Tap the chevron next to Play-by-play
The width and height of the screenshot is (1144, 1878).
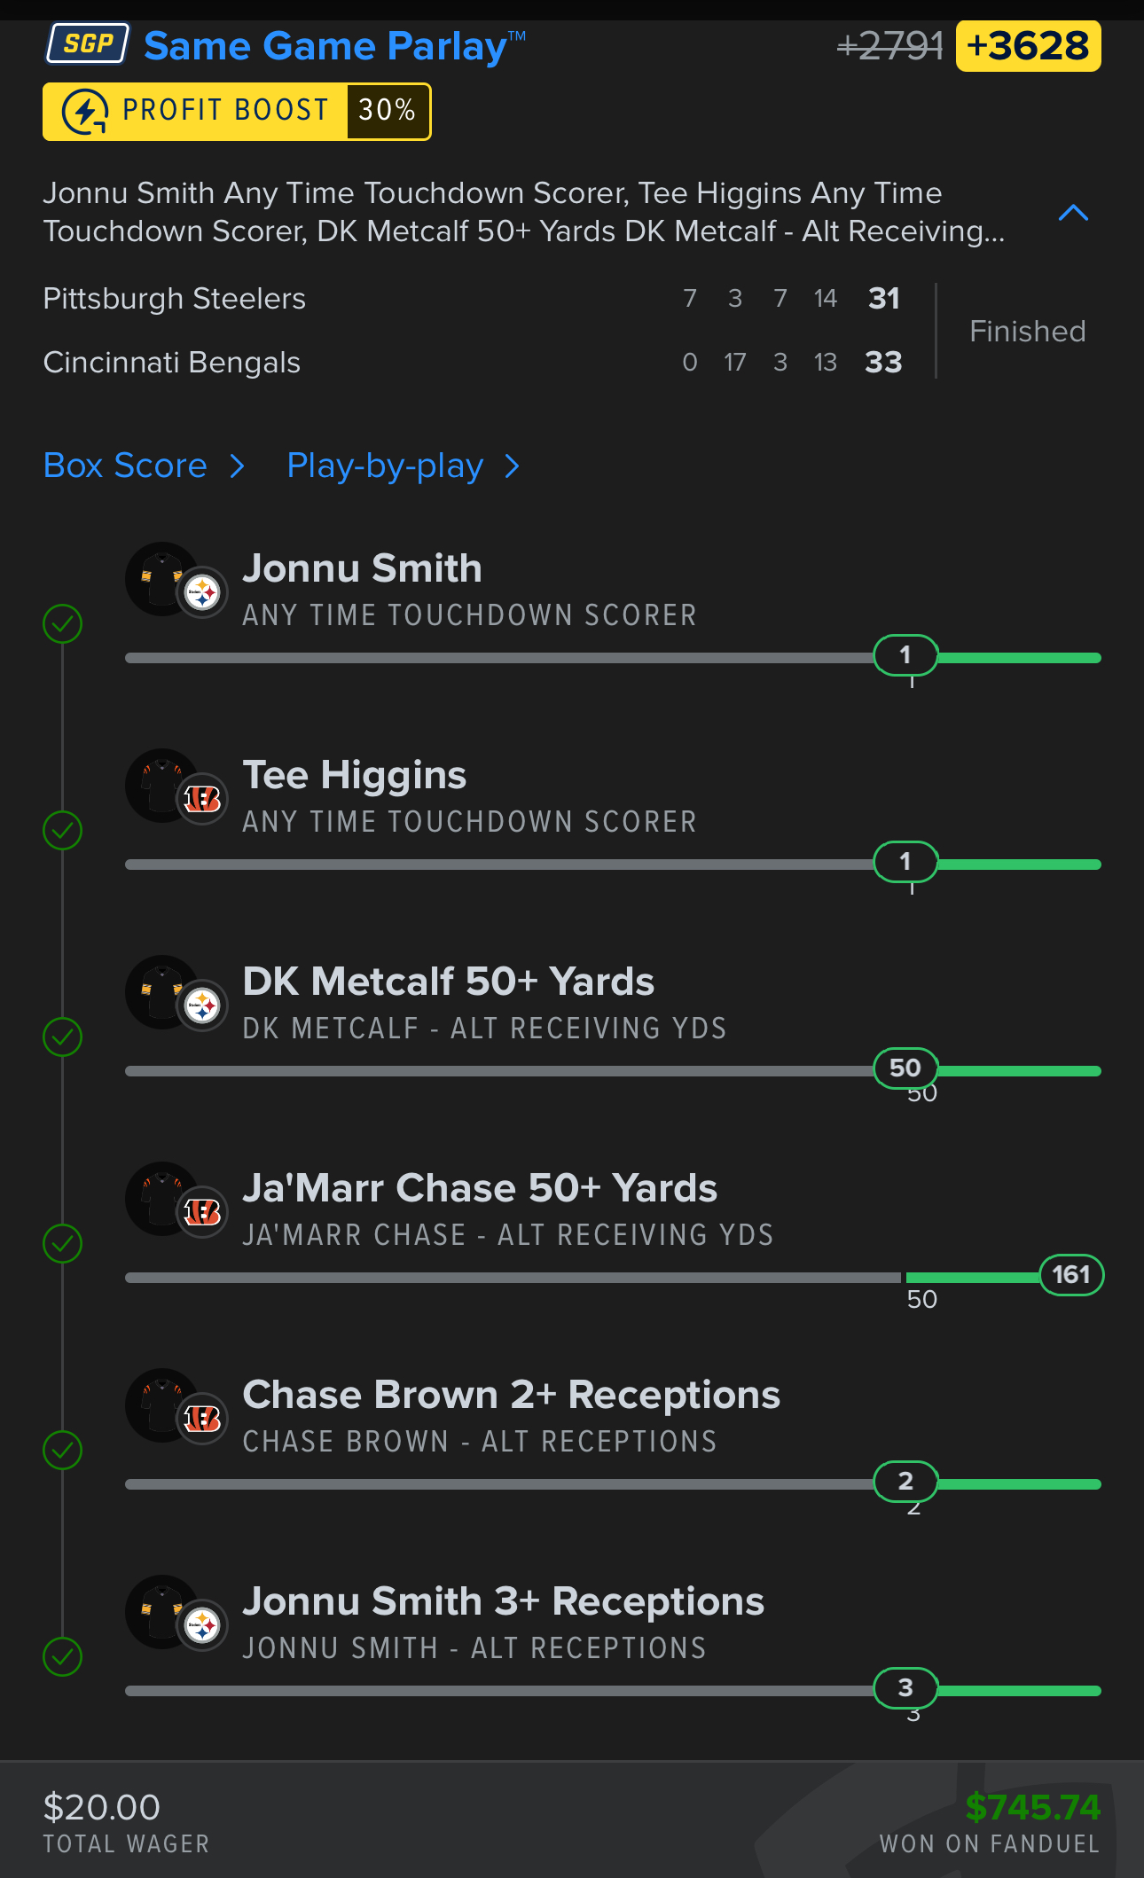coord(512,466)
